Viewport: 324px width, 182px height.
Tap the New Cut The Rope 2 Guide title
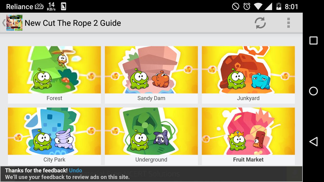[73, 23]
